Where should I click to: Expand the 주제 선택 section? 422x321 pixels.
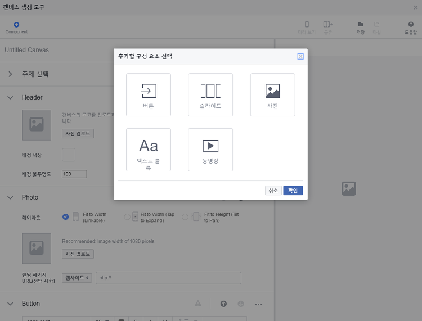click(10, 74)
